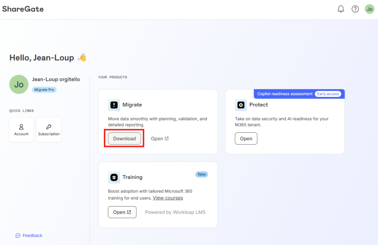The height and width of the screenshot is (245, 378).
Task: Click the Early access badge
Action: pos(328,94)
